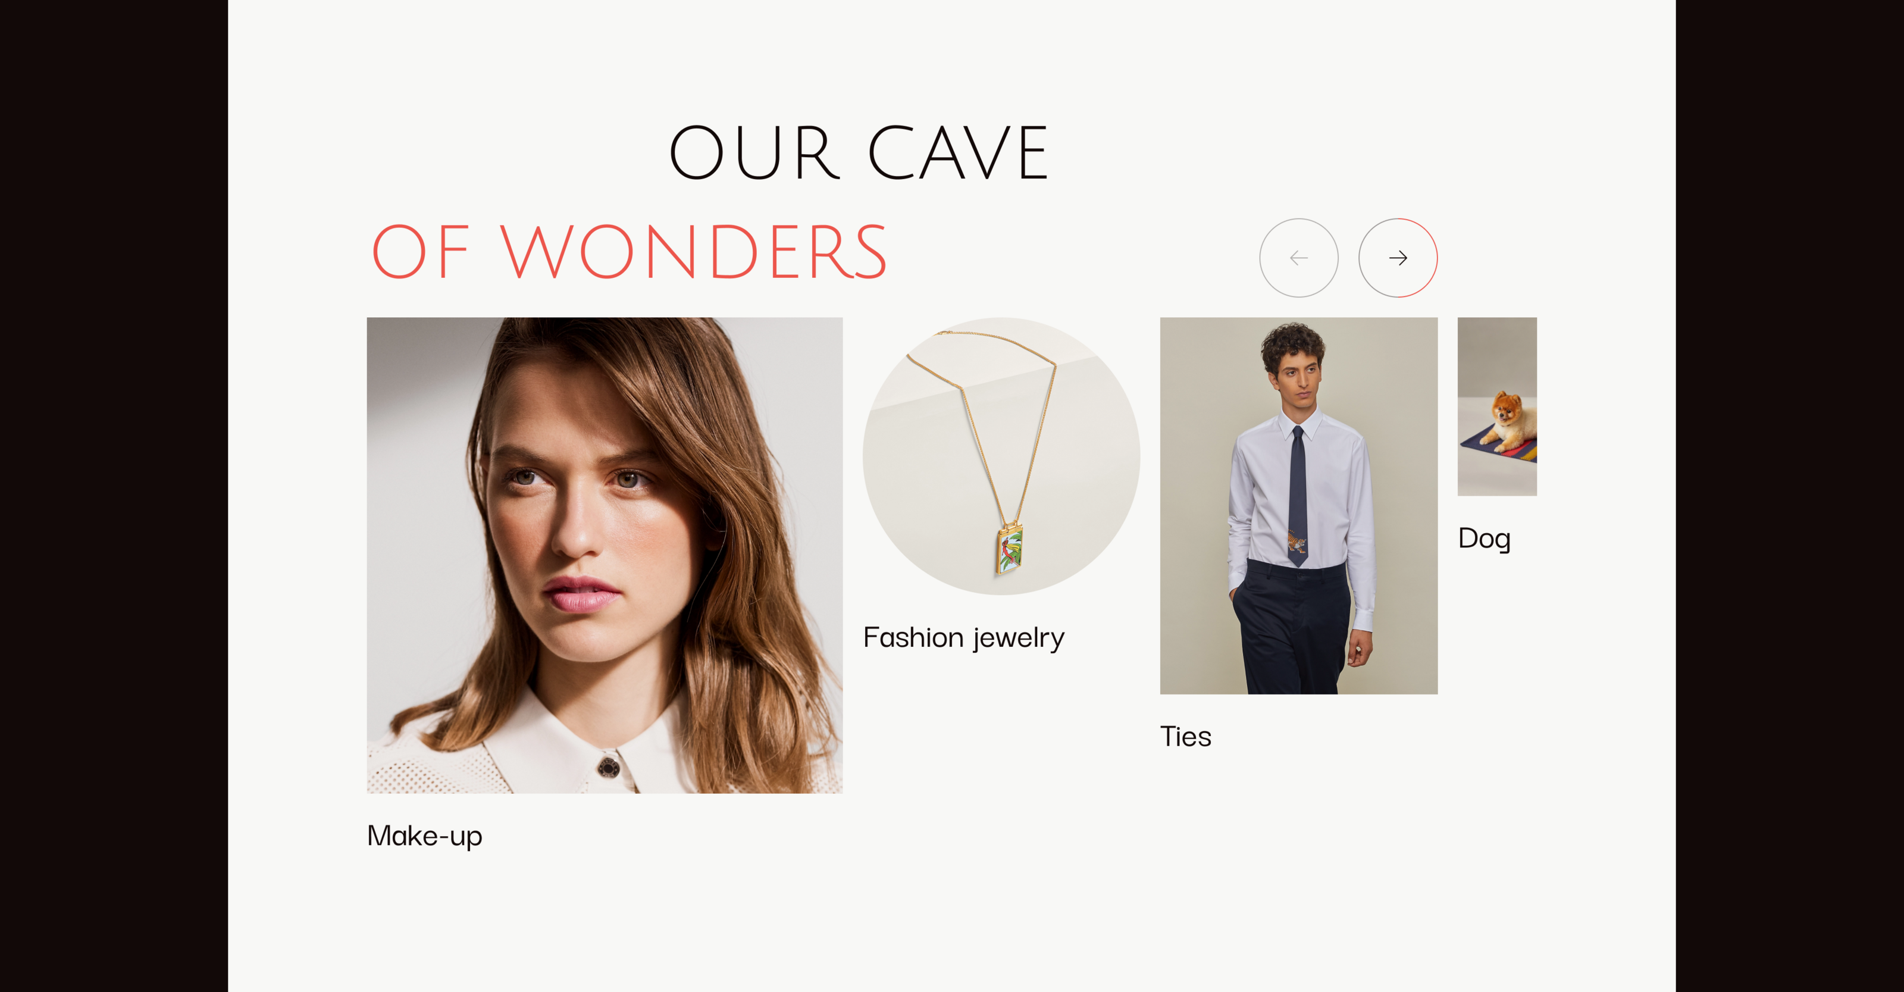Click the navy tie on the model
Screen dimensions: 1904x992
click(1298, 495)
